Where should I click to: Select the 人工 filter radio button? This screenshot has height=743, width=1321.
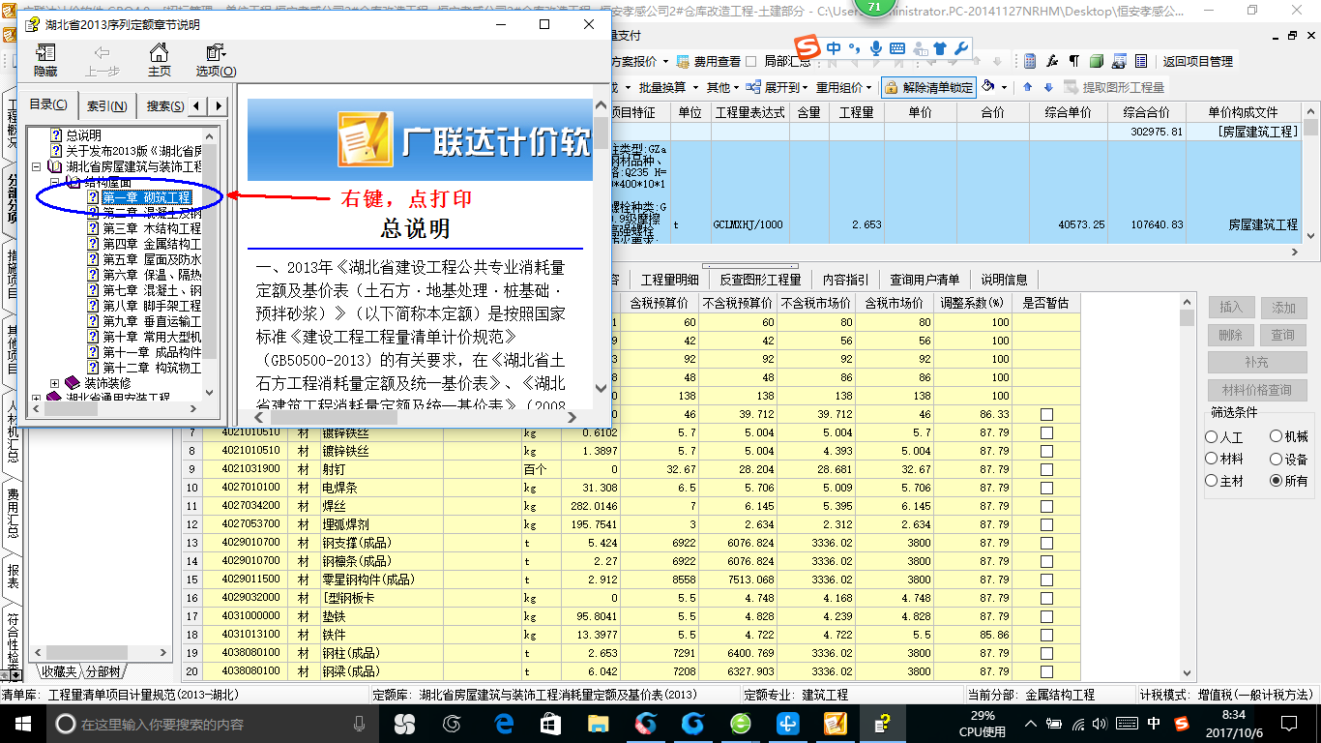(1212, 437)
